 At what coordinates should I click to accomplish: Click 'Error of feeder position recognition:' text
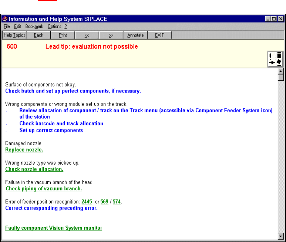pos(42,202)
